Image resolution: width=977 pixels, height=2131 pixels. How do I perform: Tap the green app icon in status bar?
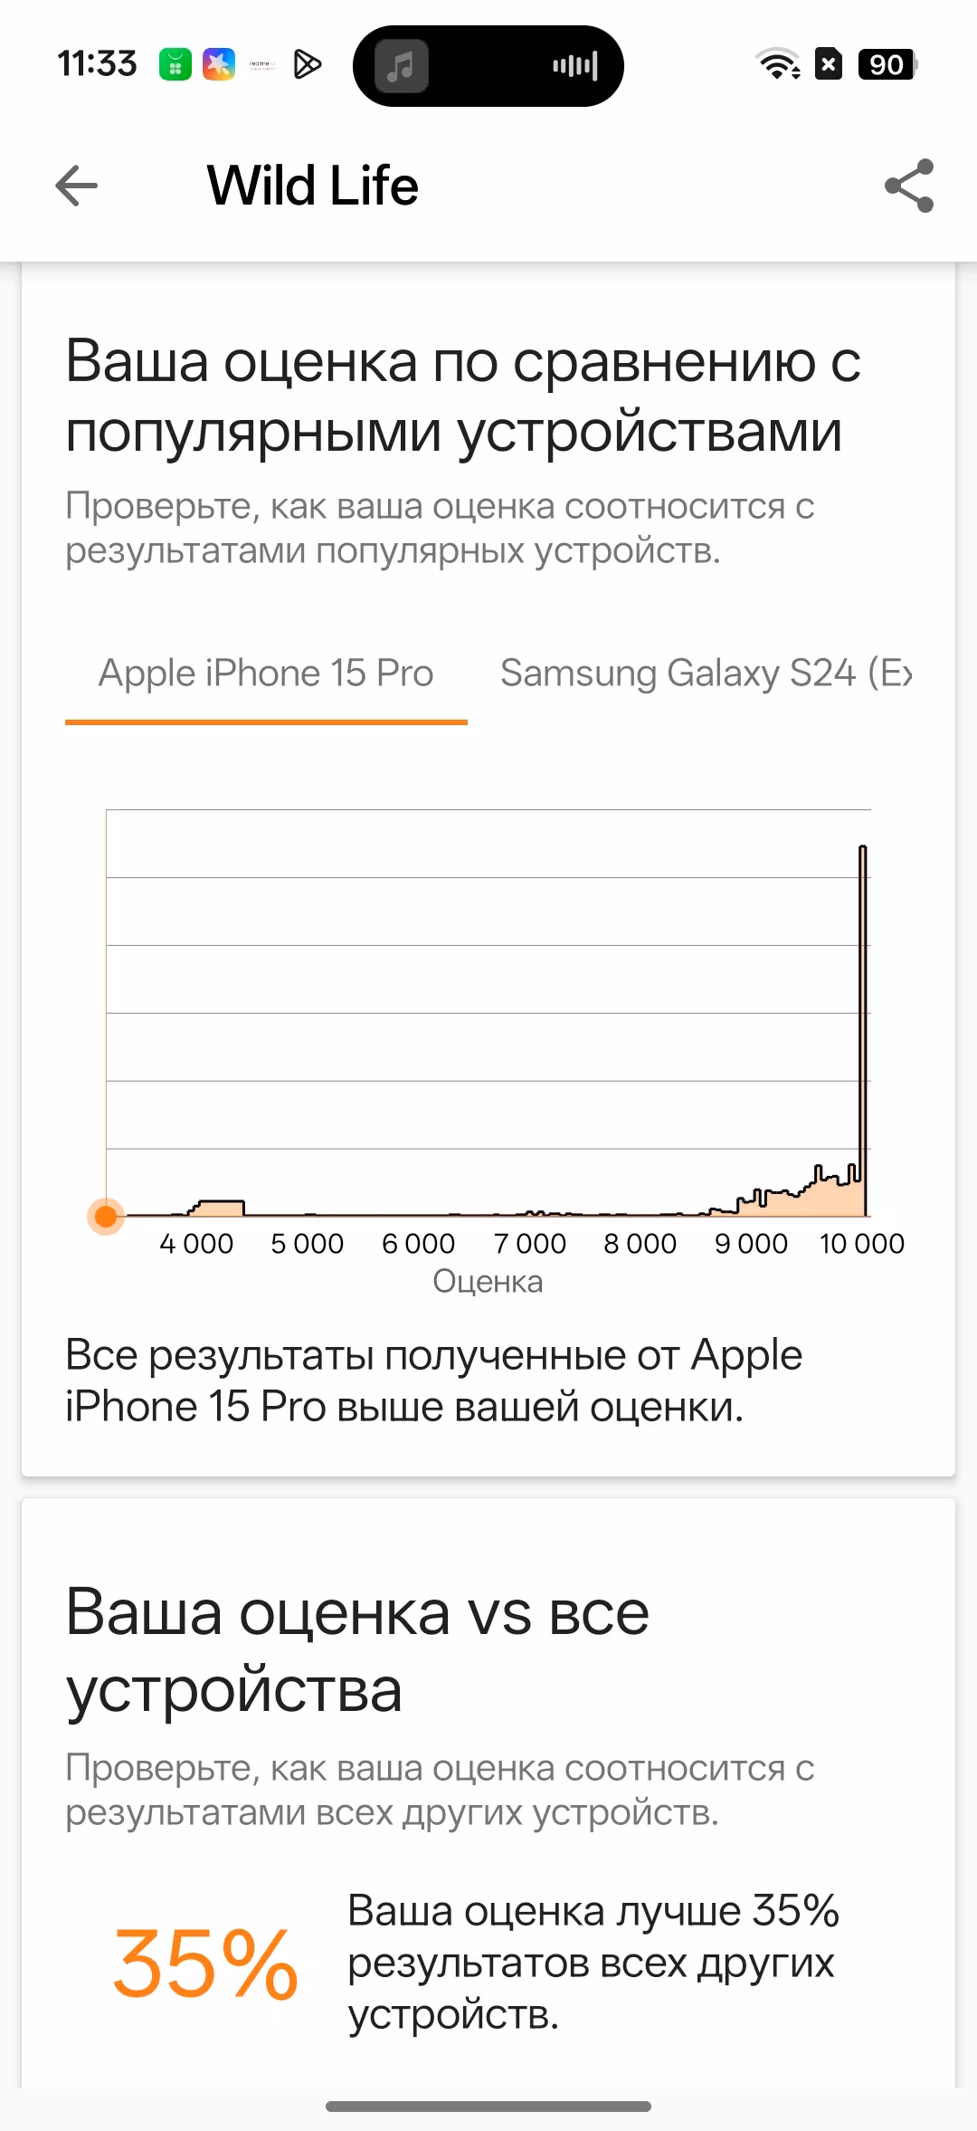(x=175, y=64)
